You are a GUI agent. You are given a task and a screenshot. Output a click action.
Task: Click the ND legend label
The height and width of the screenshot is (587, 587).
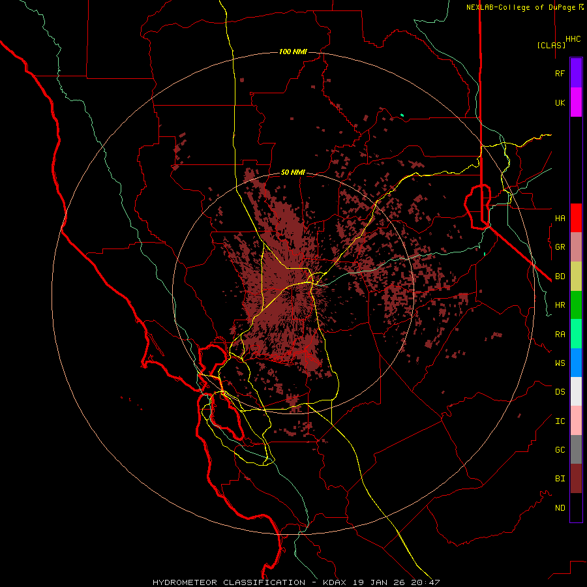[x=560, y=508]
